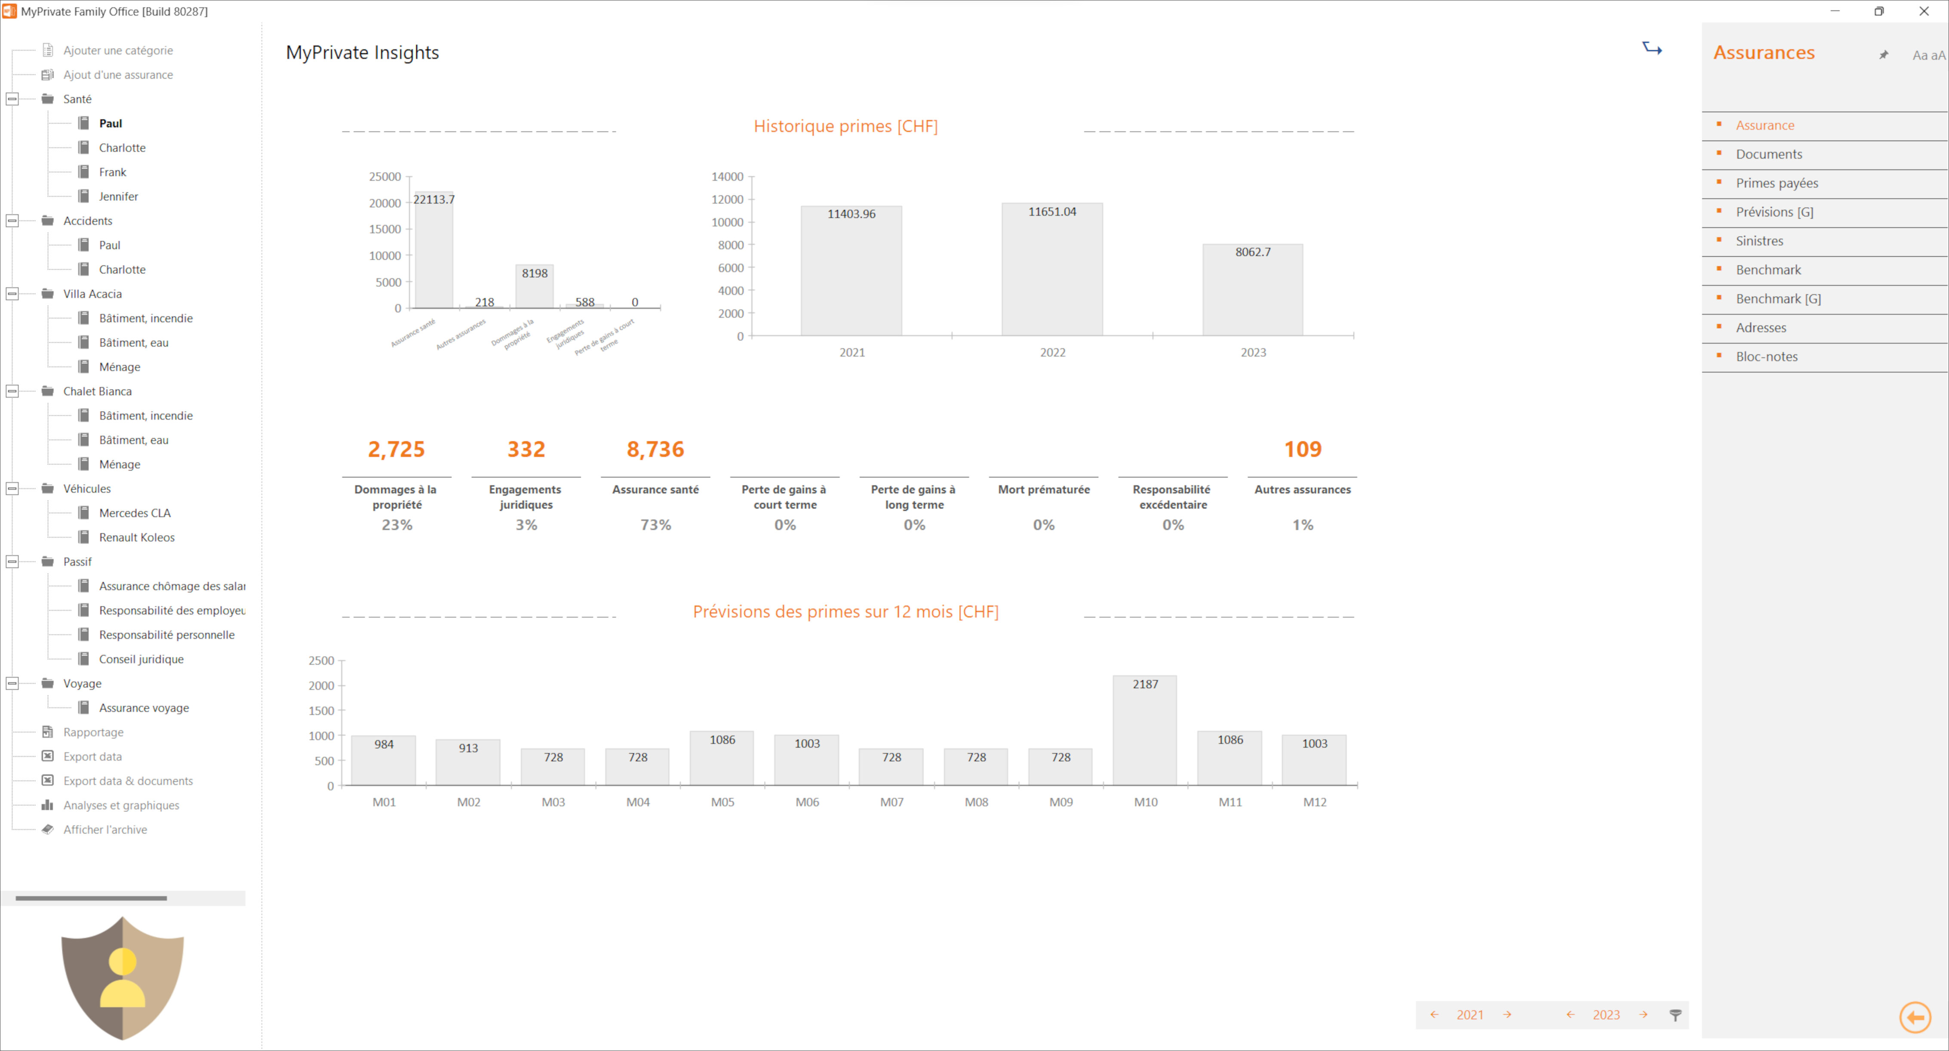Click the navigation right arrow for 2023
The height and width of the screenshot is (1051, 1949).
[x=1645, y=1015]
